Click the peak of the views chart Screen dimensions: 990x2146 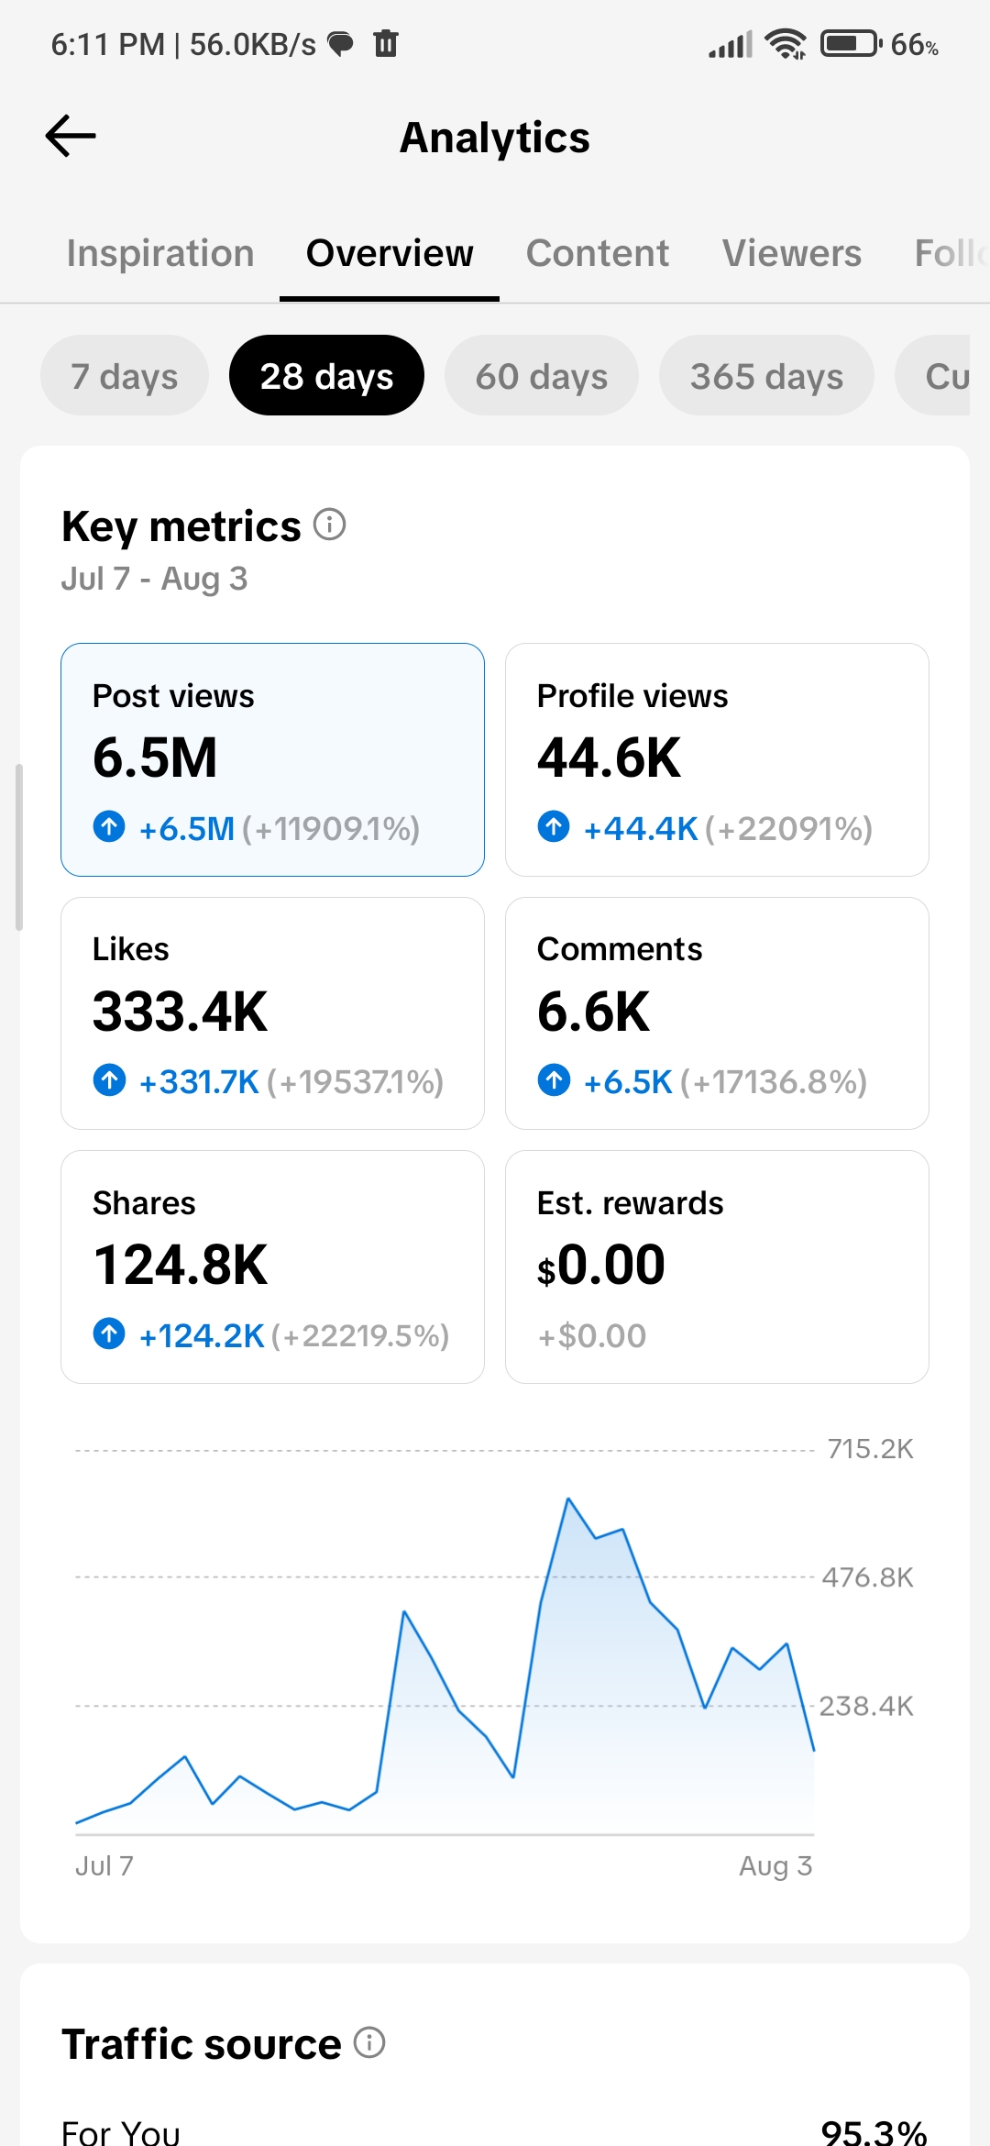point(568,1499)
